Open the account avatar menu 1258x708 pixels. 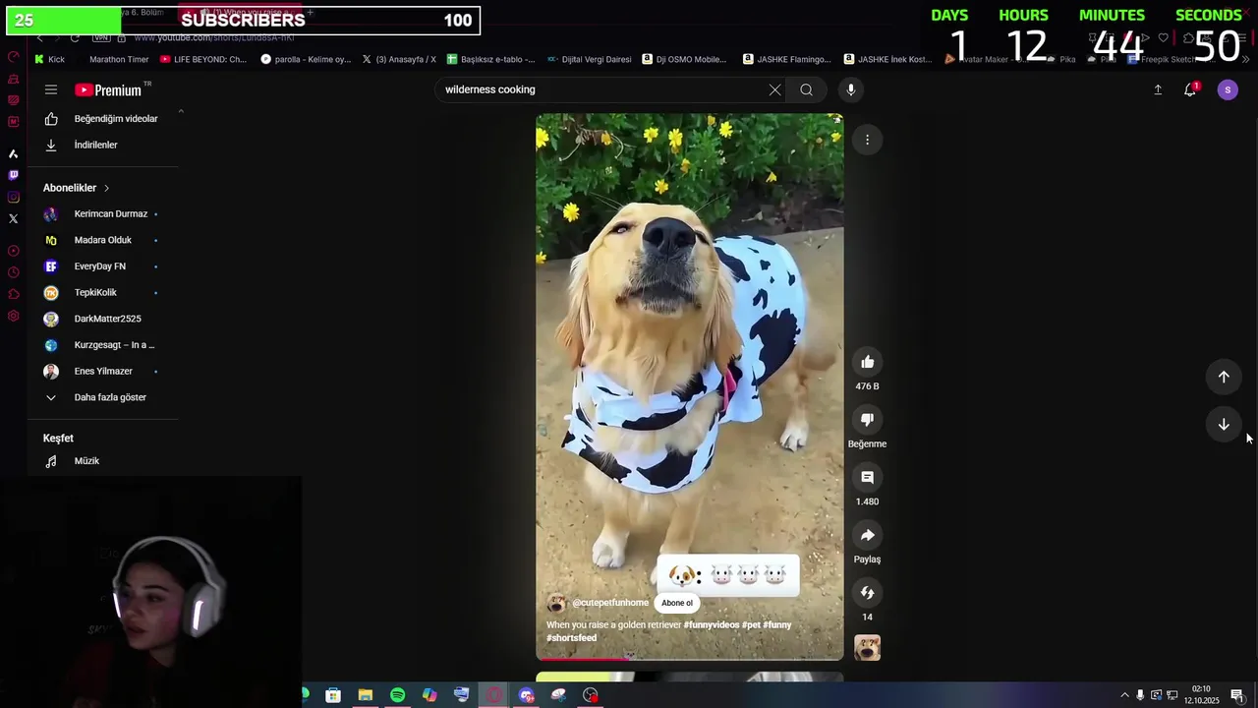click(x=1228, y=89)
